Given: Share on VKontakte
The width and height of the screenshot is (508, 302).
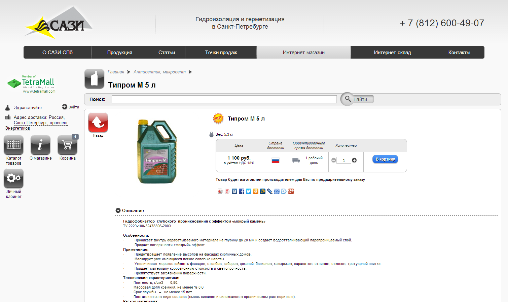Looking at the screenshot, I should (234, 191).
